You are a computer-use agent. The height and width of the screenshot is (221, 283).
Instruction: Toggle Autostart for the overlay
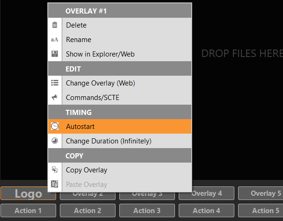[80, 127]
